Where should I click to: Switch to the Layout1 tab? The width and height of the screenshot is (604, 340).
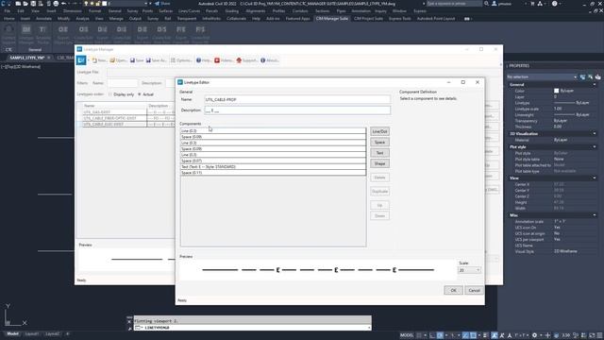(x=31, y=333)
